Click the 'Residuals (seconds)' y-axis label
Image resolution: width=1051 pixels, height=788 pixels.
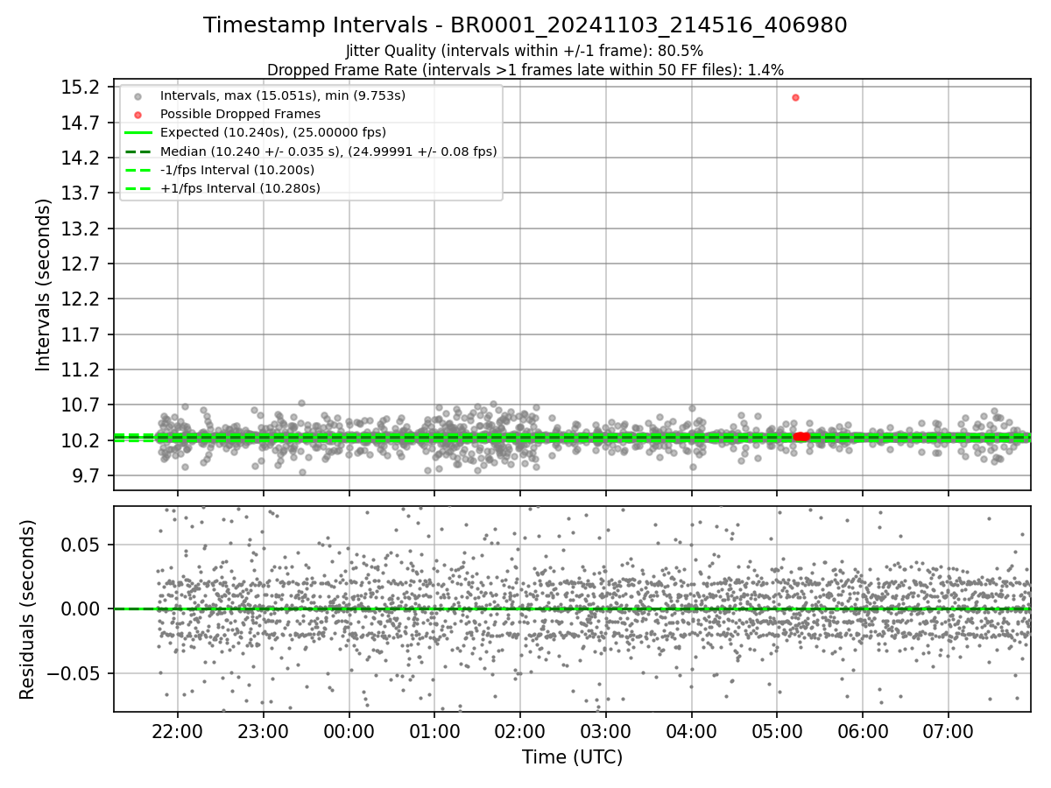[x=27, y=609]
